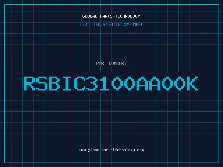Click the GLOBAL PARTS-TECHNOLOGY company title
This screenshot has width=223, height=167.
point(111,16)
